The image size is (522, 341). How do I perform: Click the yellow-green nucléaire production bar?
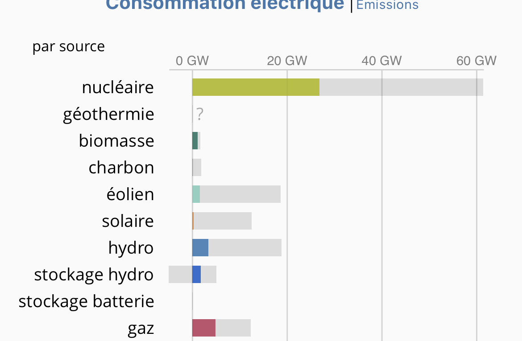pyautogui.click(x=256, y=87)
